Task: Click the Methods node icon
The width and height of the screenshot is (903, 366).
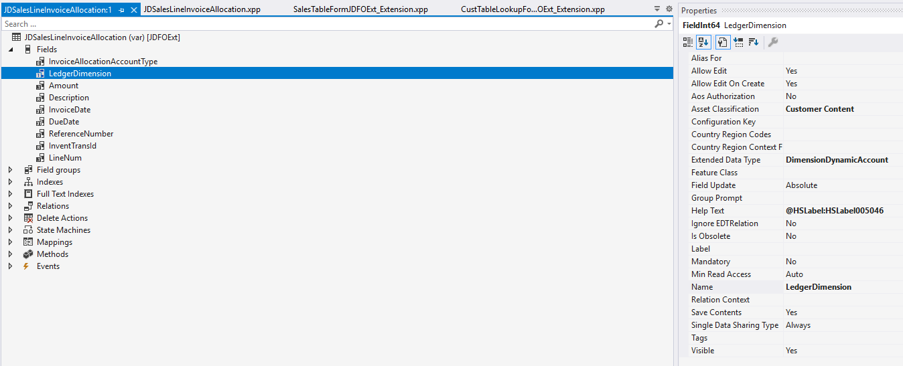Action: point(28,254)
